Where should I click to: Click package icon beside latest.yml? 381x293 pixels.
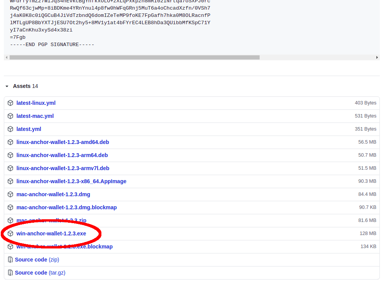tap(10, 129)
